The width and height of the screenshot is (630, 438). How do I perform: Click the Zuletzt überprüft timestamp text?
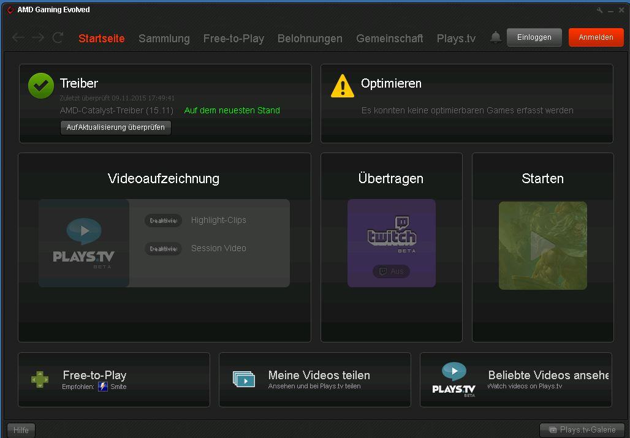point(117,98)
